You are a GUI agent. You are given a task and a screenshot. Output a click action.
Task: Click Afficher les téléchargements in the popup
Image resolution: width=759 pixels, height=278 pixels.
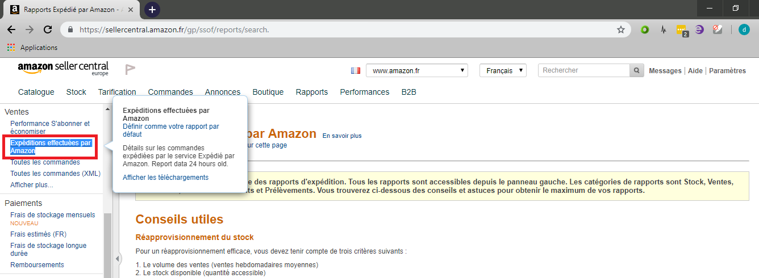(x=165, y=178)
